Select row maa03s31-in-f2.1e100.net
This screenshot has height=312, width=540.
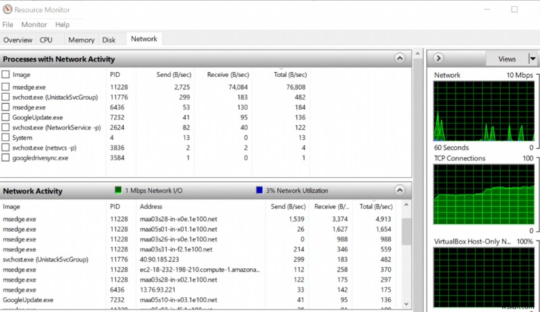(x=198, y=249)
